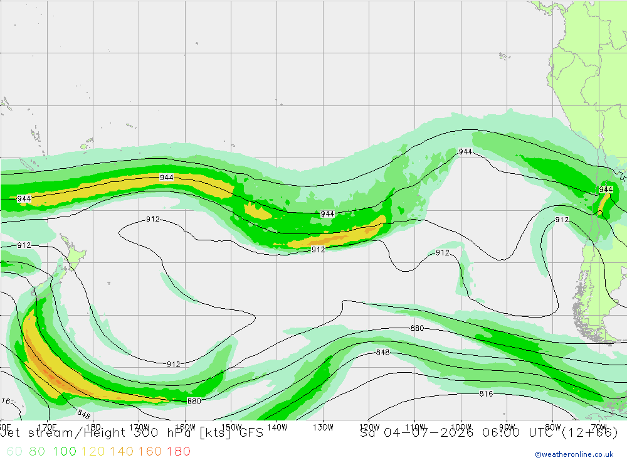The width and height of the screenshot is (627, 460).
Task: Click the 120 knots legend value
Action: click(93, 451)
